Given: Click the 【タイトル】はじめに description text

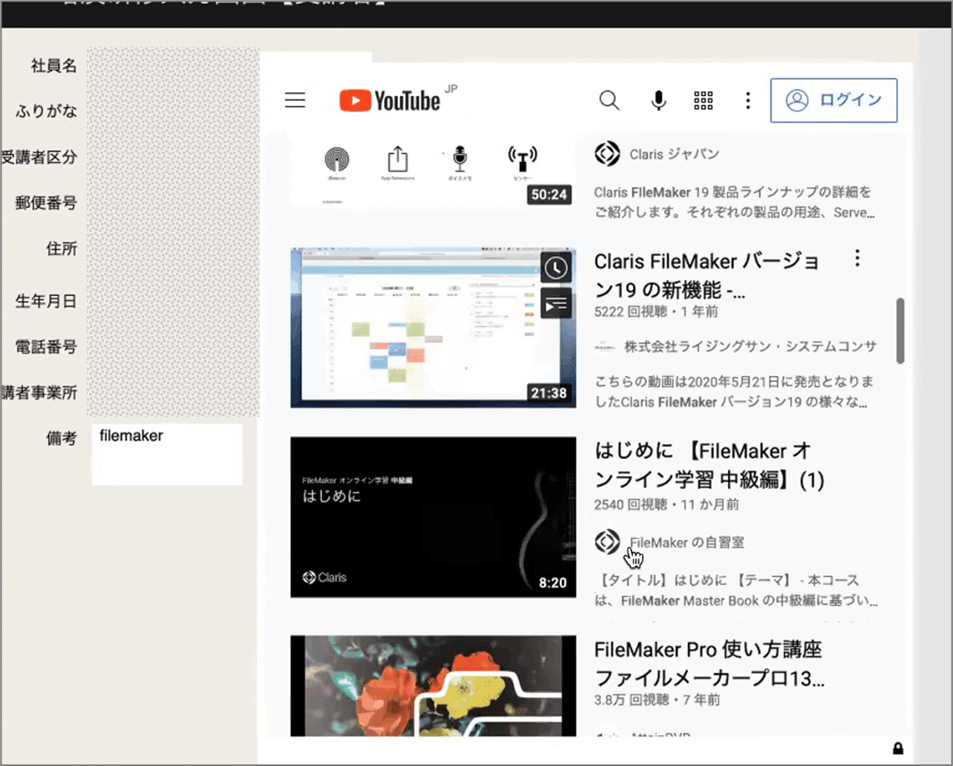Looking at the screenshot, I should click(x=736, y=591).
